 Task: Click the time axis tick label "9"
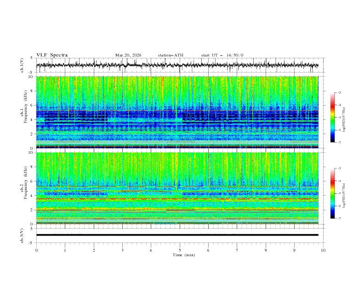coord(294,250)
